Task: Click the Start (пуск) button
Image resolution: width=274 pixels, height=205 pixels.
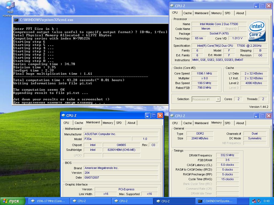Action: [x=13, y=201]
